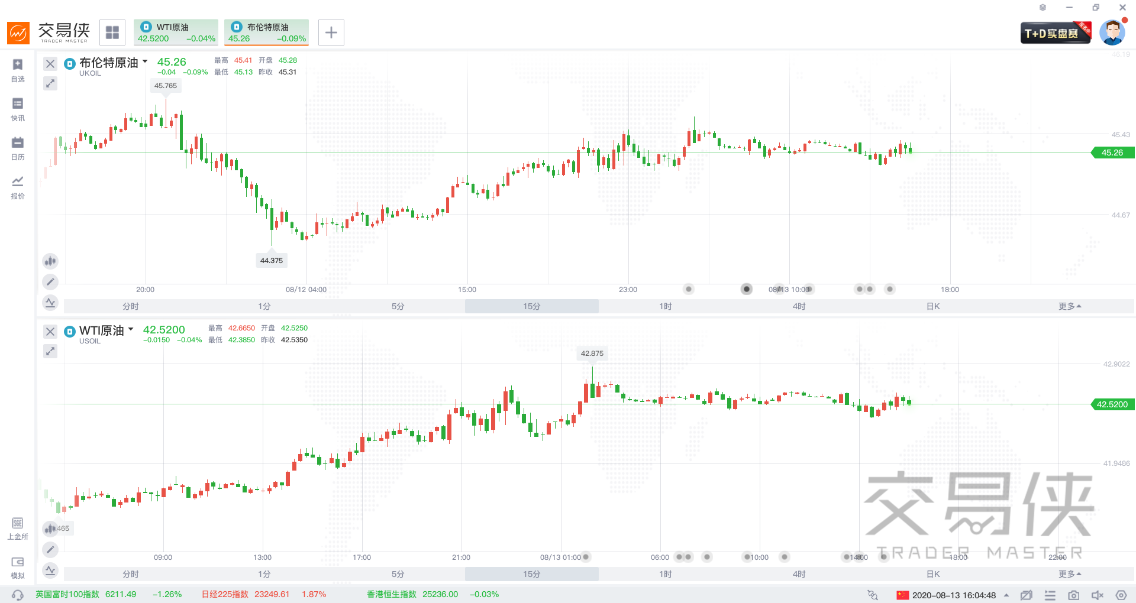
Task: Select the drawing pencil tool on the Brent chart
Action: click(50, 282)
